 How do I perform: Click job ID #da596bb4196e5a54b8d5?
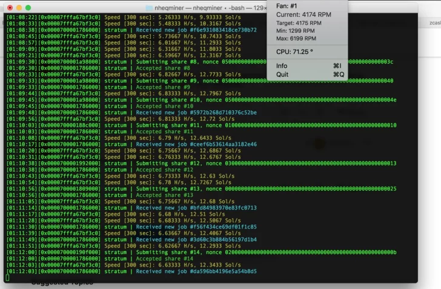coord(224,271)
